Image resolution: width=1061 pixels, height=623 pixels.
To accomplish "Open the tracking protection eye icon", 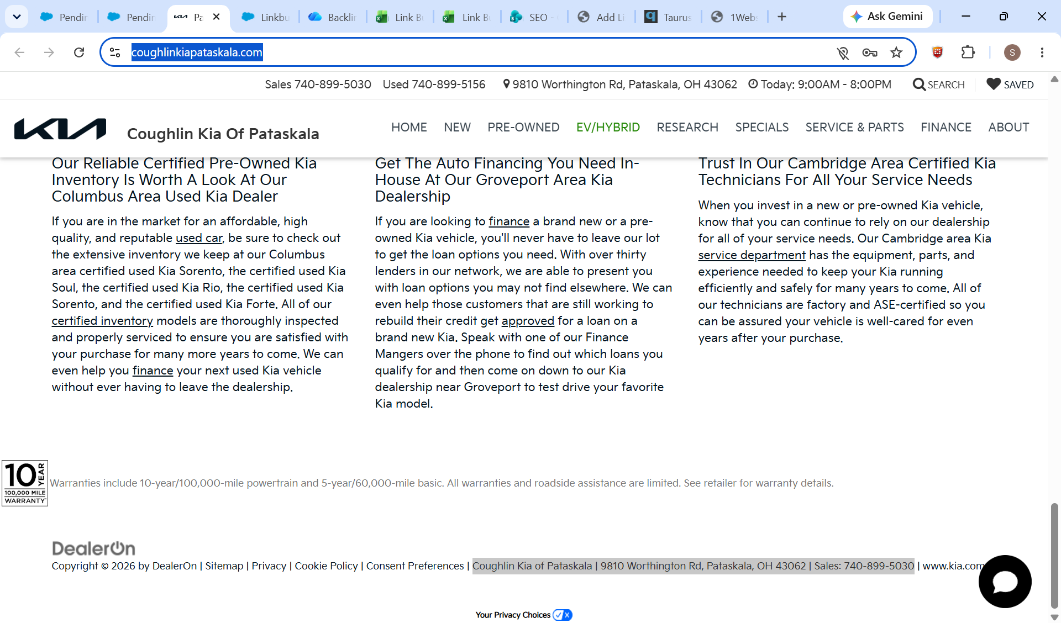I will pos(843,52).
